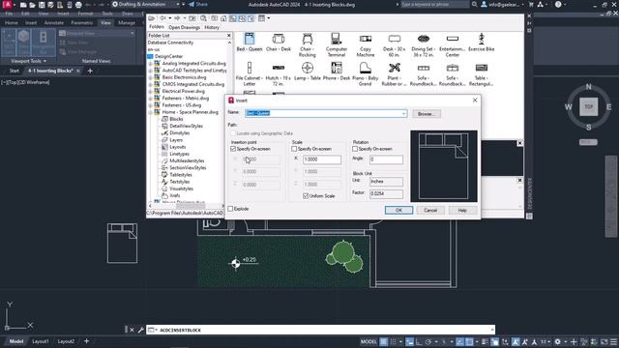
Task: Enable the Explode checkbox
Action: click(x=230, y=209)
